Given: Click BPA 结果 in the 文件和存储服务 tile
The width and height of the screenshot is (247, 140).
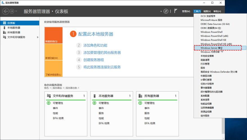Looking at the screenshot, I should click(x=58, y=118).
